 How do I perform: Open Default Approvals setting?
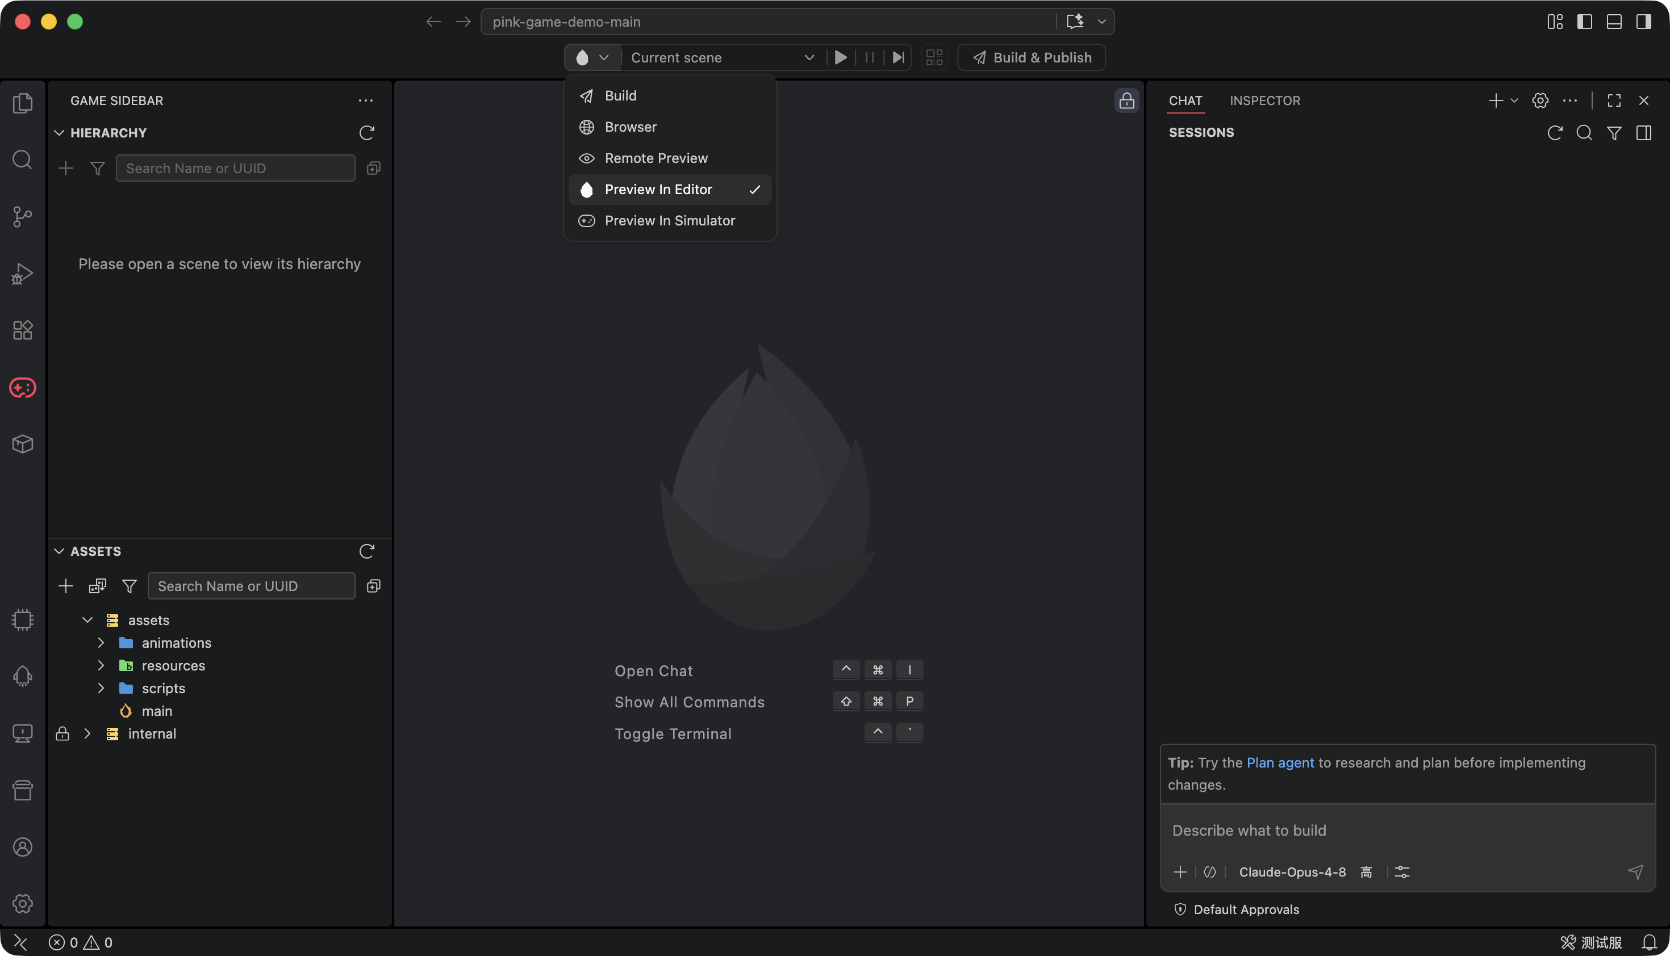pyautogui.click(x=1236, y=909)
